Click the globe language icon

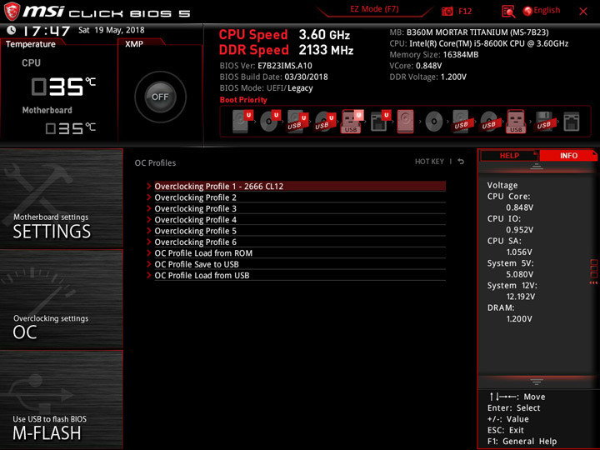pos(527,11)
